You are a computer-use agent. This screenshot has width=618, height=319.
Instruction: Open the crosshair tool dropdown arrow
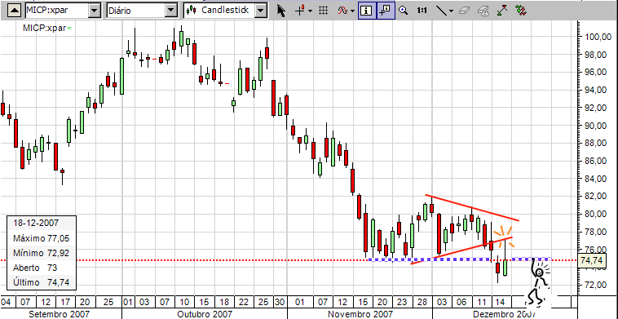point(310,11)
